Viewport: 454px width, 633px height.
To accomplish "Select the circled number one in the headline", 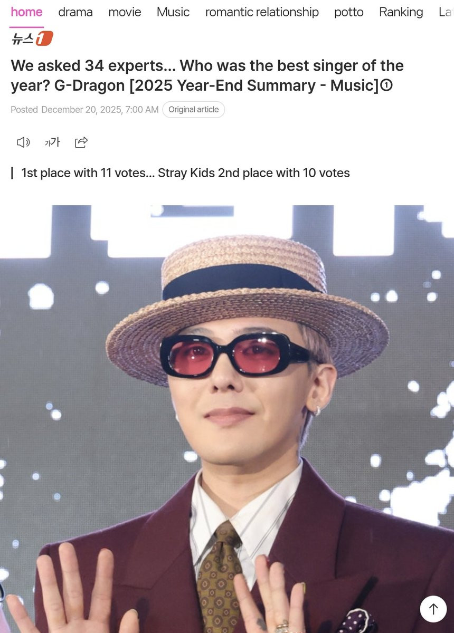I will [386, 85].
